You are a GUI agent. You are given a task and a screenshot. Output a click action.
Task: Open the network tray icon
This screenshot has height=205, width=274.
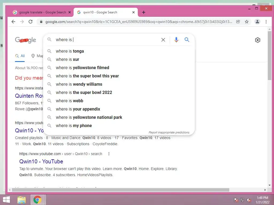(242, 200)
